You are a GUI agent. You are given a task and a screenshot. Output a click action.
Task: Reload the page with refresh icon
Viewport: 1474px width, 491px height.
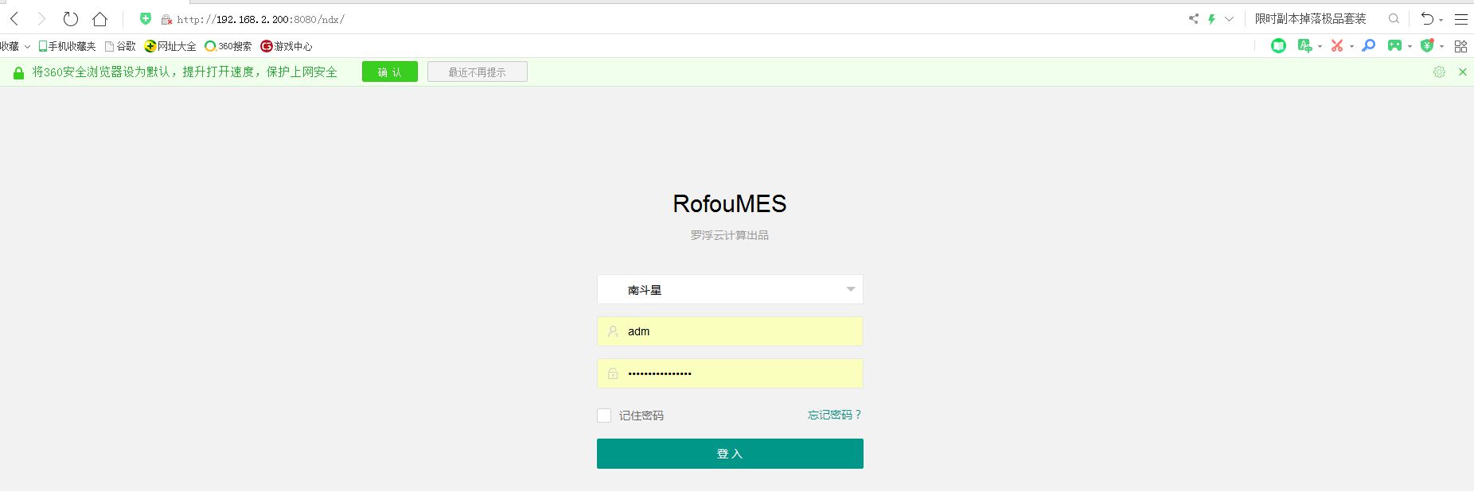click(x=71, y=19)
